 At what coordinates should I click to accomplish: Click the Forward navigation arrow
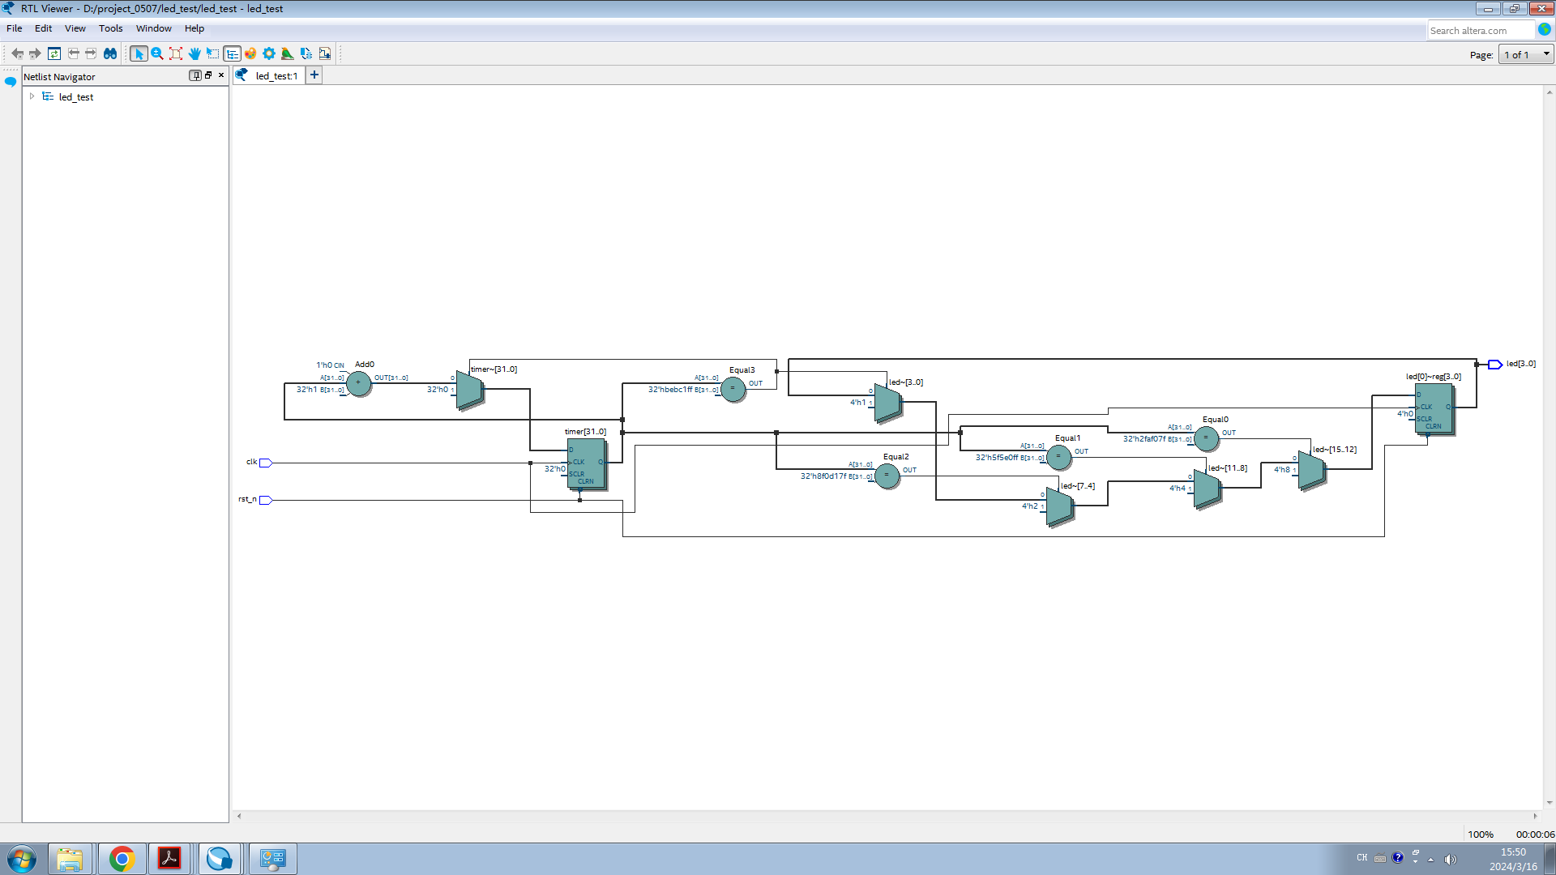35,53
